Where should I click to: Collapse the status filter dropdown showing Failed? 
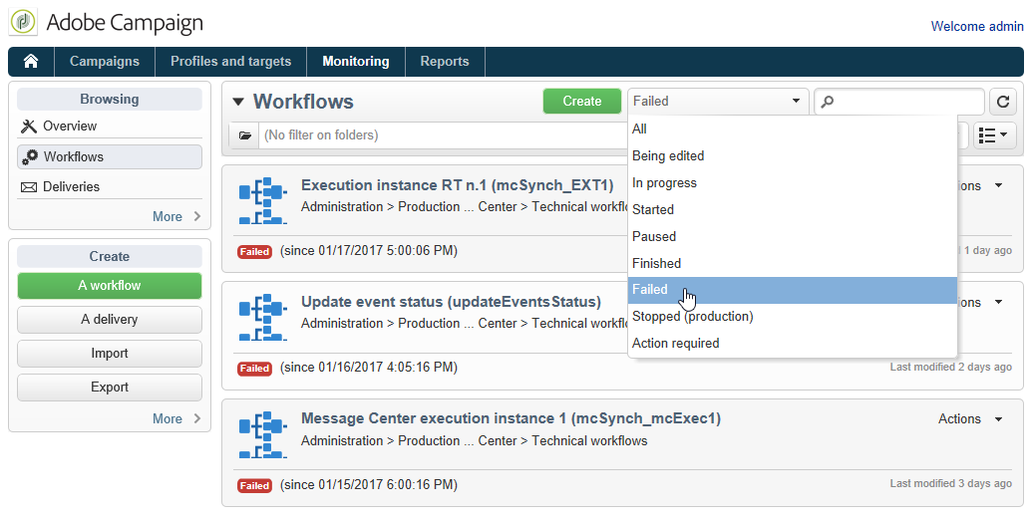click(718, 102)
